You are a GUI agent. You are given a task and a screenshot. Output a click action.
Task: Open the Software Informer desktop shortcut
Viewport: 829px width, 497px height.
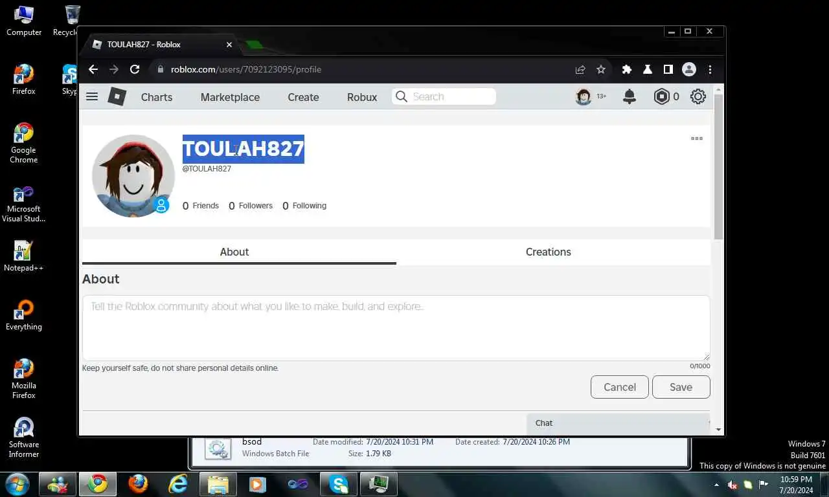(24, 437)
